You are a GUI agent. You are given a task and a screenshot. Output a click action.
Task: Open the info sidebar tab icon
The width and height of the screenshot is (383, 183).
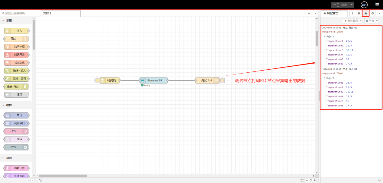tap(352, 13)
